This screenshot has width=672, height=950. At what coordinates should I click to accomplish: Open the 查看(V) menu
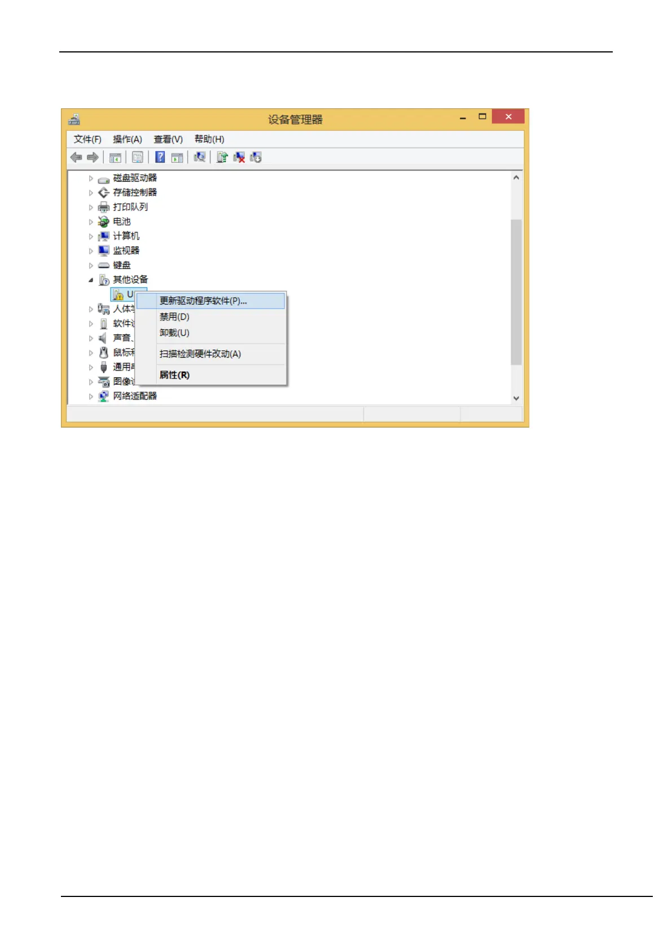168,139
